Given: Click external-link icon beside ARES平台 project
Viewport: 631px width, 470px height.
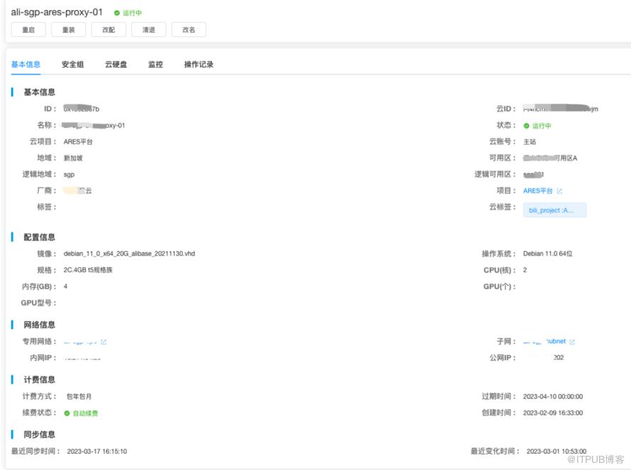Looking at the screenshot, I should [x=559, y=191].
